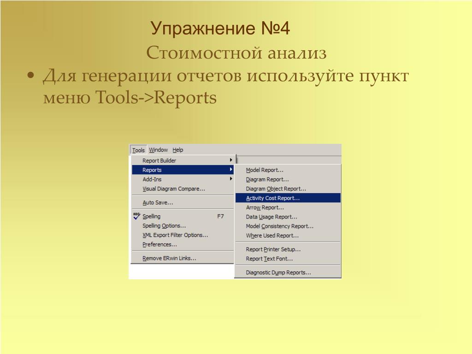The width and height of the screenshot is (472, 354).
Task: Choose Remove ERwin Links...
Action: [183, 258]
